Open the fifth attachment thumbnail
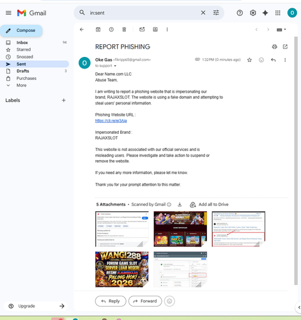Image resolution: width=301 pixels, height=320 pixels. click(x=180, y=269)
